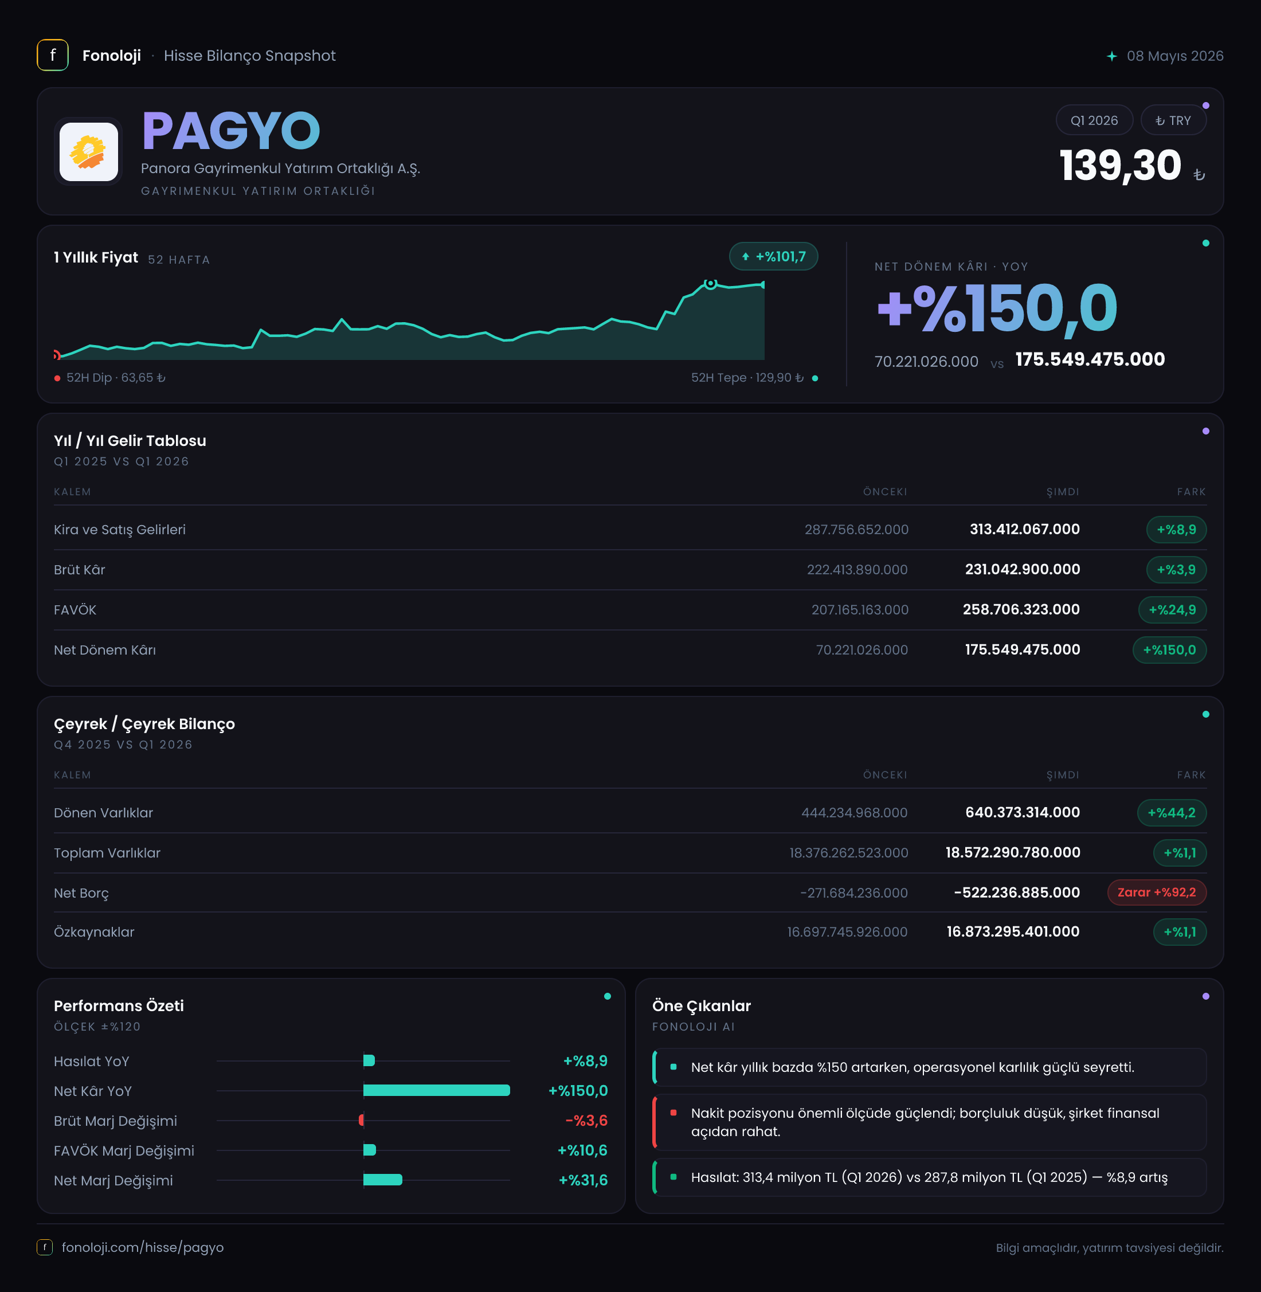This screenshot has height=1292, width=1261.
Task: Click the teal 52H Tepe marker dot
Action: [x=815, y=378]
